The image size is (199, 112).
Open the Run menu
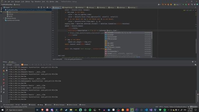click(32, 2)
